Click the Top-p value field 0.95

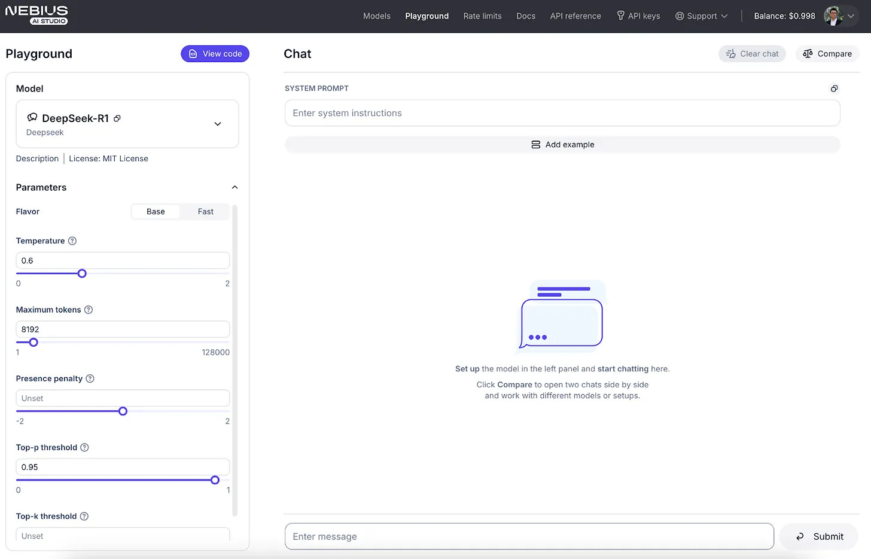123,467
